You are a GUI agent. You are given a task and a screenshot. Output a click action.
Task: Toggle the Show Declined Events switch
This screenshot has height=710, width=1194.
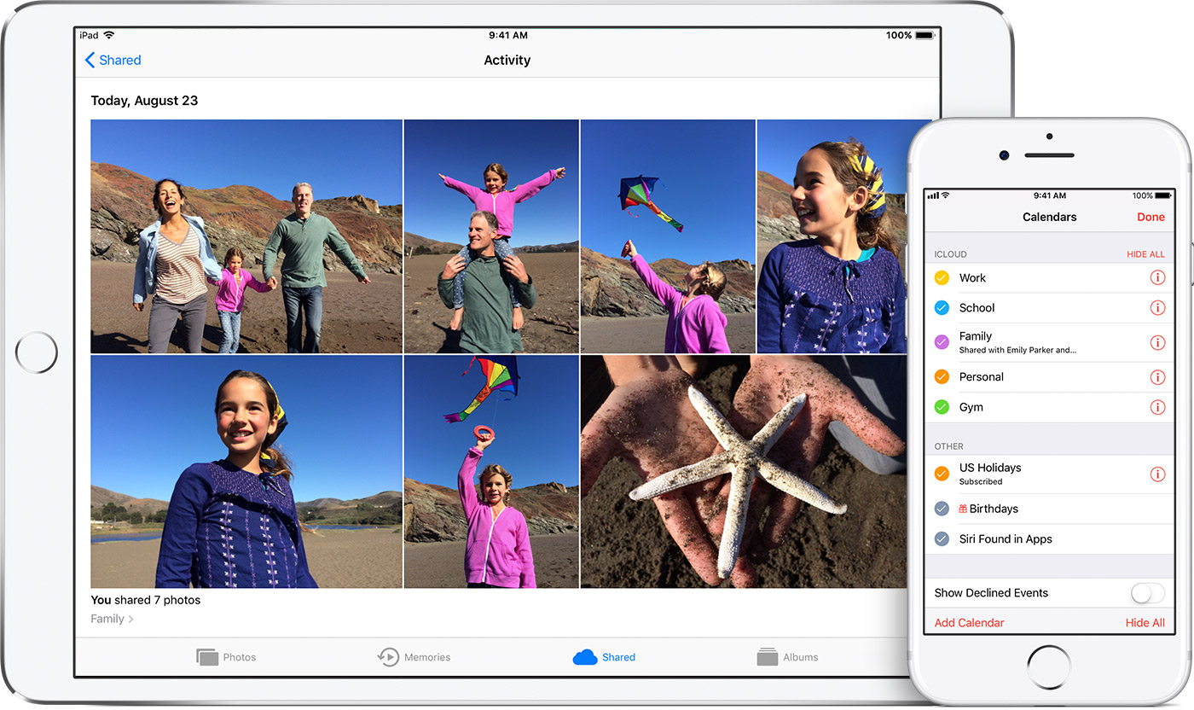(x=1147, y=593)
